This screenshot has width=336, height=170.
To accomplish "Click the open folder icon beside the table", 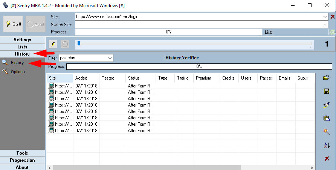I will pyautogui.click(x=327, y=78).
